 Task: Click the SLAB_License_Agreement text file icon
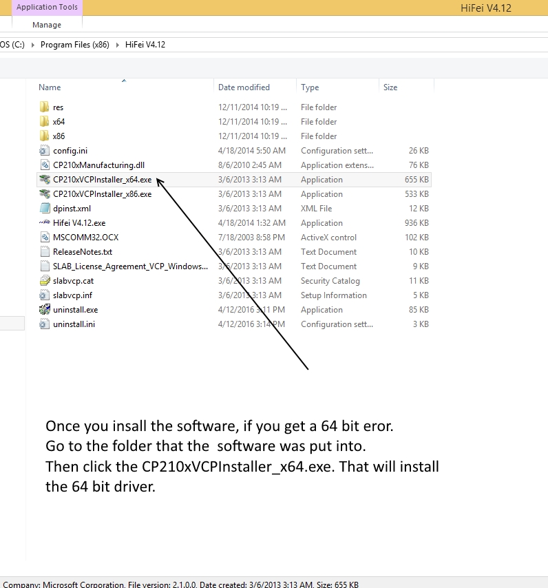click(x=44, y=266)
